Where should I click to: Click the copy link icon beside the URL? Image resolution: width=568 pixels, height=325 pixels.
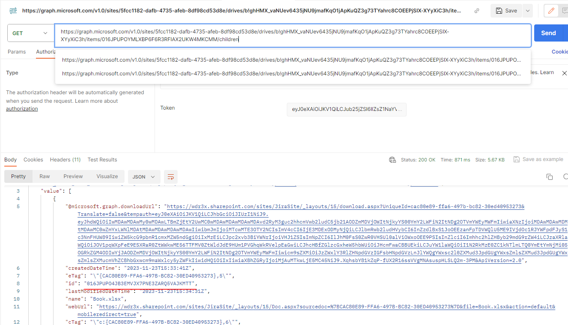(476, 10)
